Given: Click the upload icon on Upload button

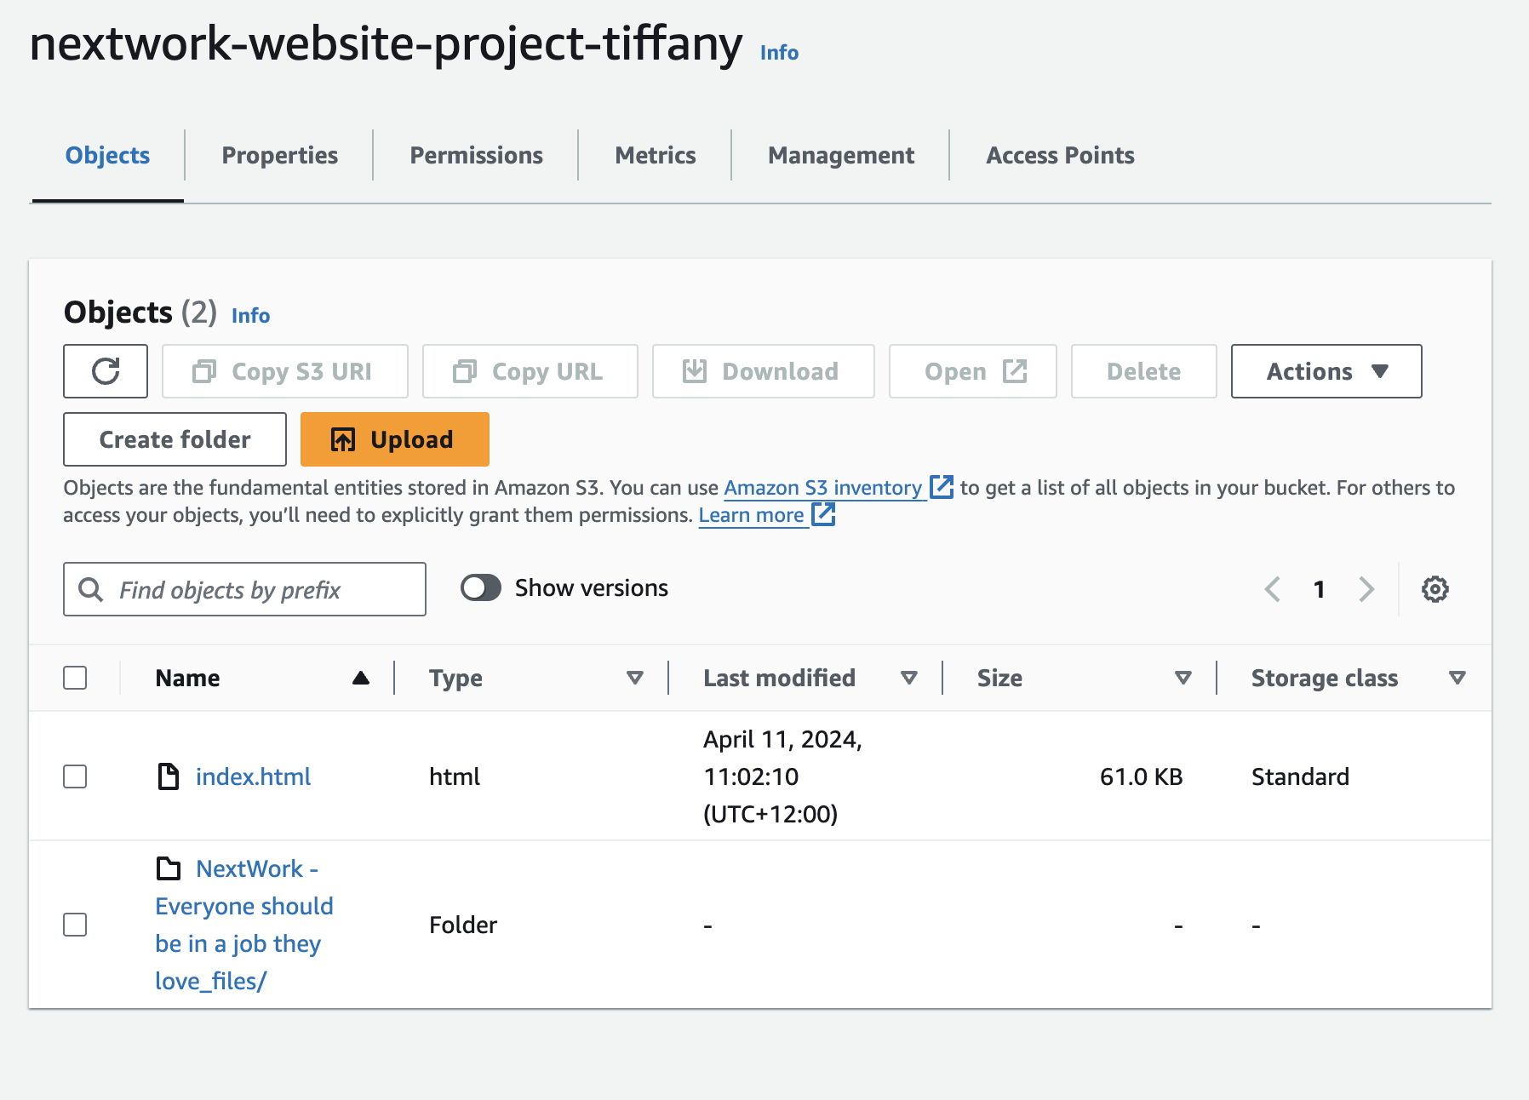Looking at the screenshot, I should [343, 440].
